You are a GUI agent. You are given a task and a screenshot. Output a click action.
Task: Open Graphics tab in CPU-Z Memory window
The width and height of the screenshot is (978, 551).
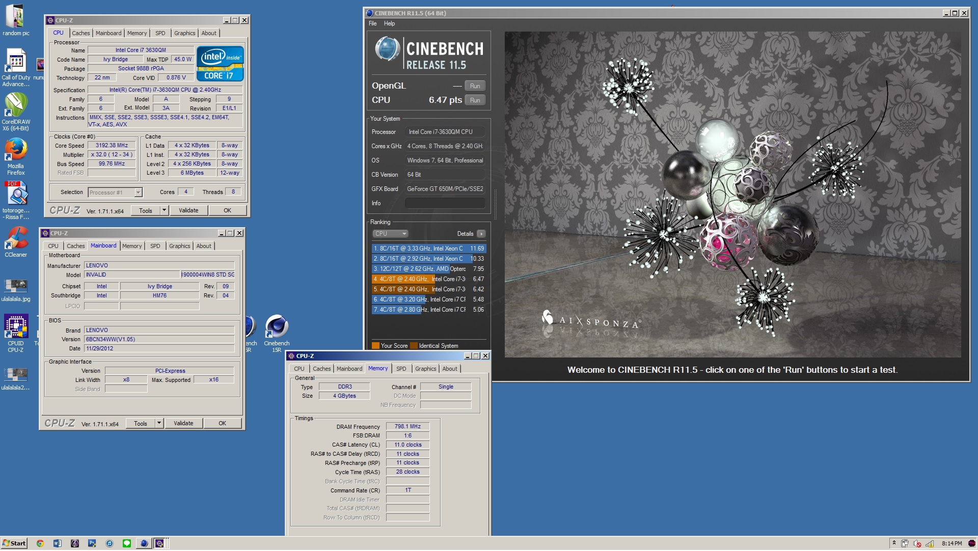[426, 369]
